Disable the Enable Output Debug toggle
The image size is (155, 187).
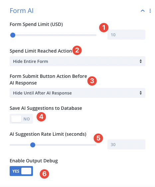click(x=21, y=171)
